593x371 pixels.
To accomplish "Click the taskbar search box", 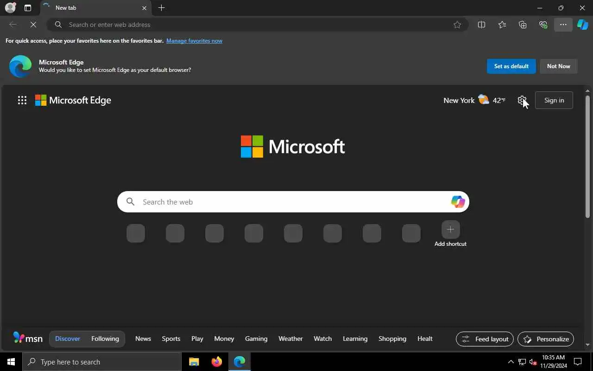I will (x=102, y=362).
